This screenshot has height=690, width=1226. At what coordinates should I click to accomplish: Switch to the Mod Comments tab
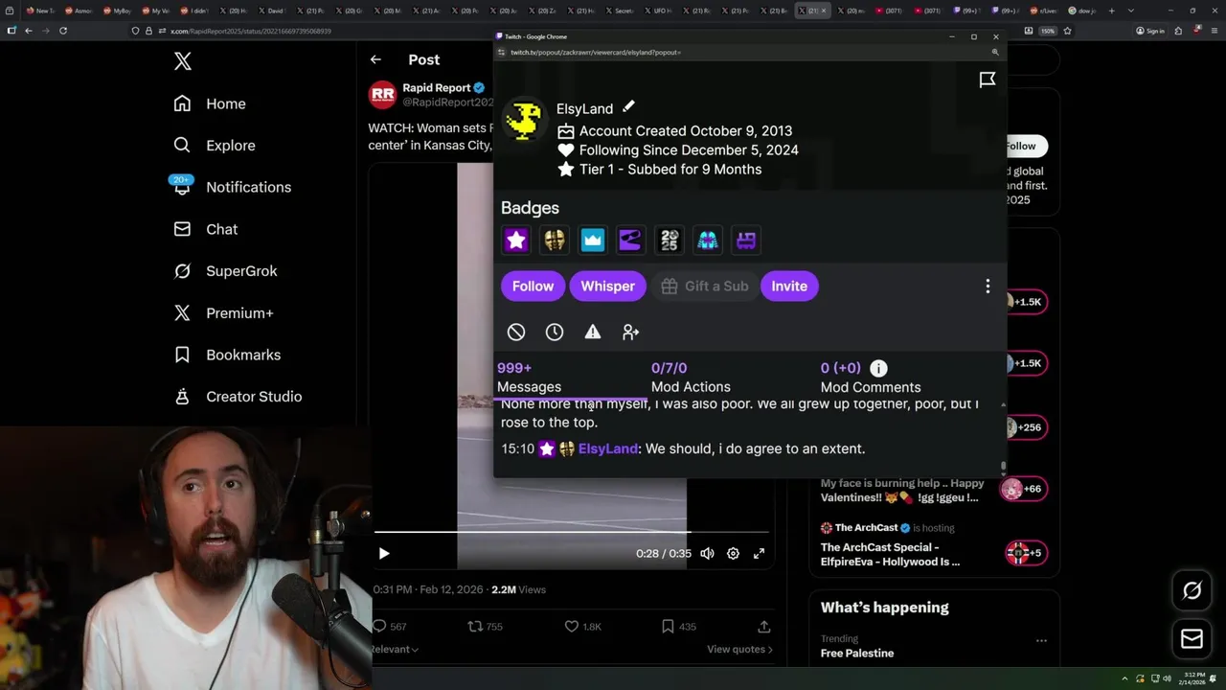870,378
